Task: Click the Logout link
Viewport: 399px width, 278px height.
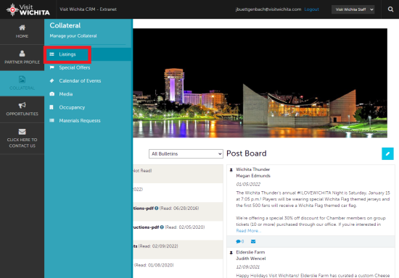Action: 311,9
